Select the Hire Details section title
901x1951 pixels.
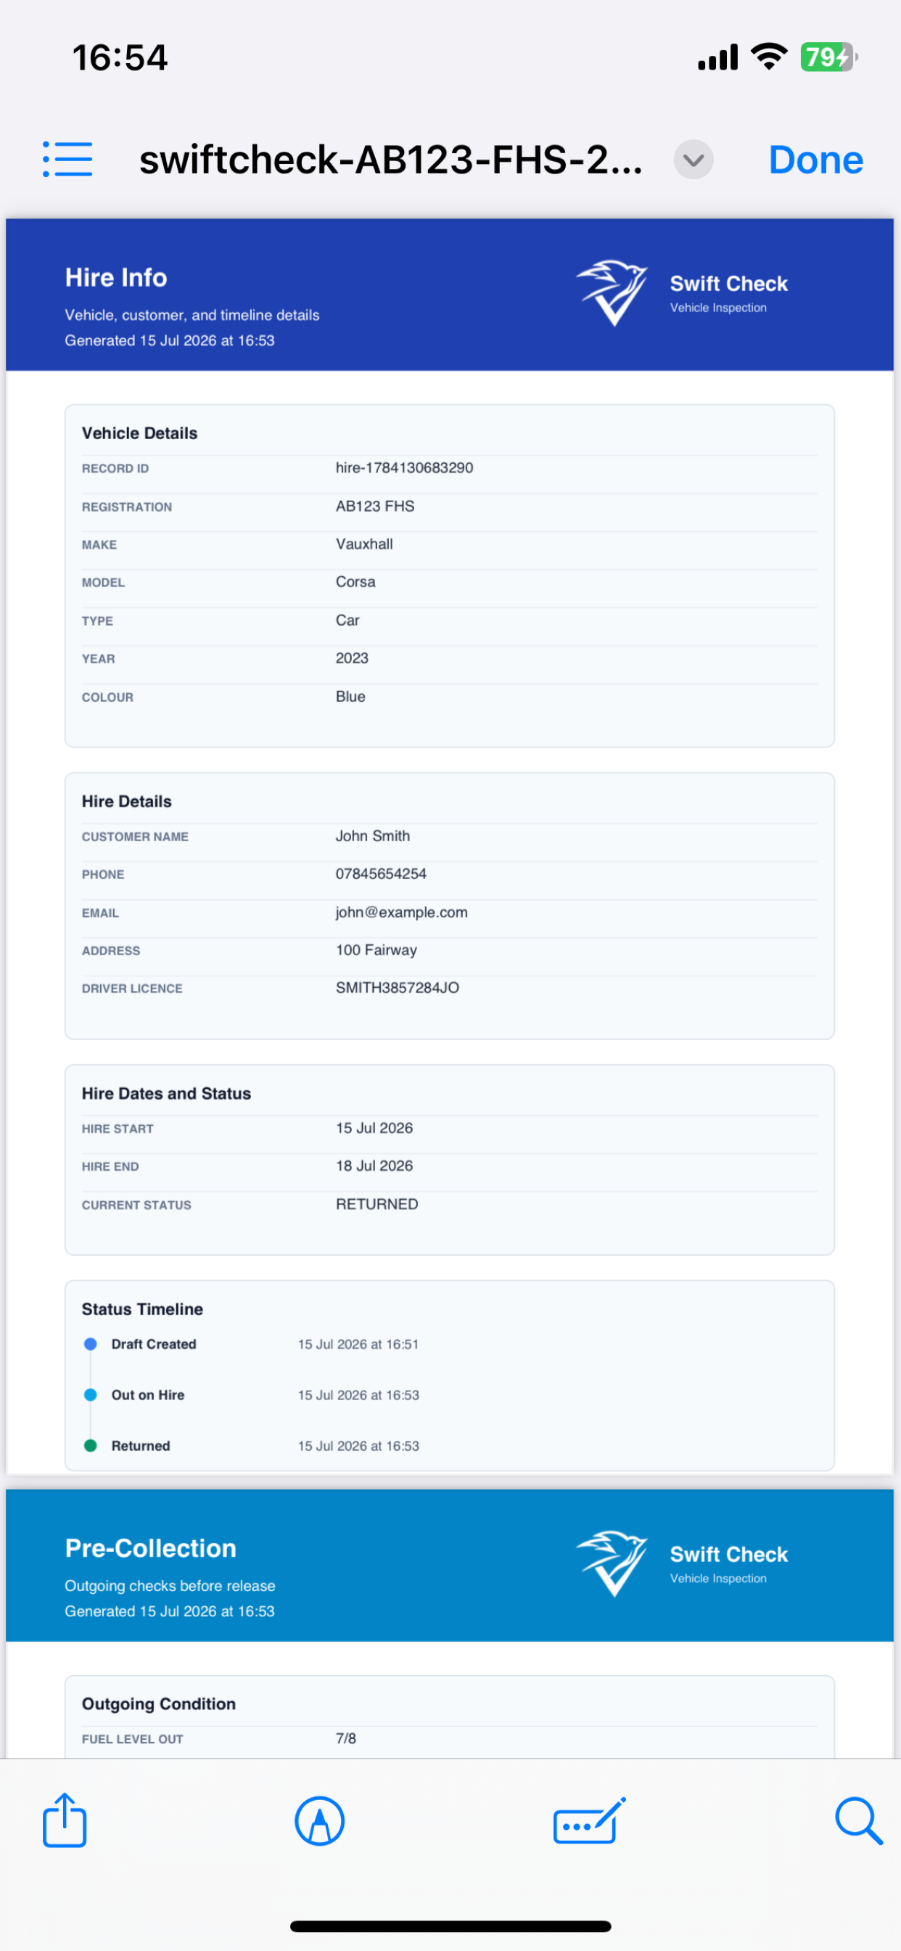click(x=126, y=801)
